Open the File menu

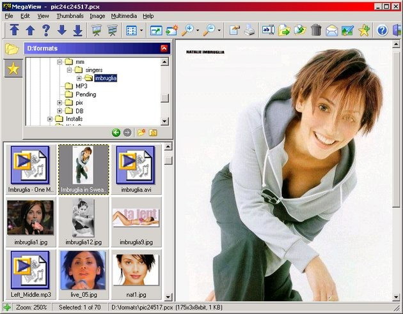tap(9, 16)
